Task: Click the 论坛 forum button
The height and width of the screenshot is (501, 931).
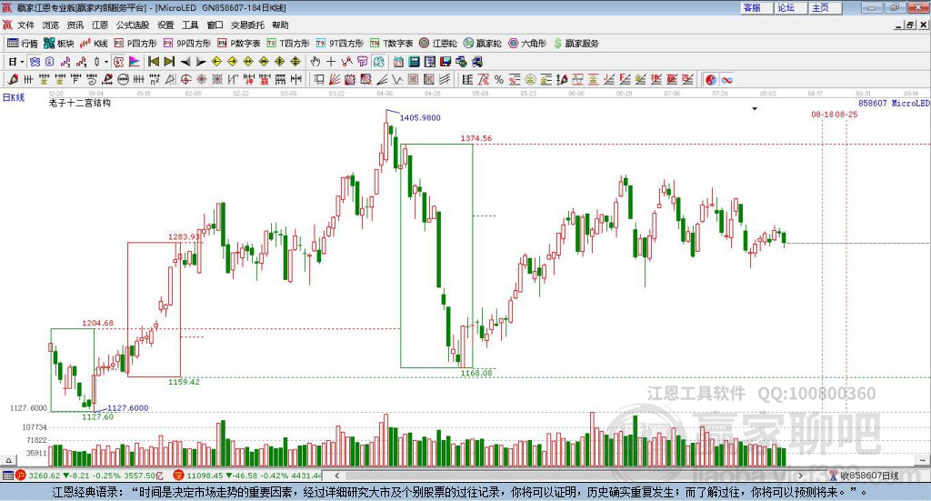Action: tap(790, 7)
